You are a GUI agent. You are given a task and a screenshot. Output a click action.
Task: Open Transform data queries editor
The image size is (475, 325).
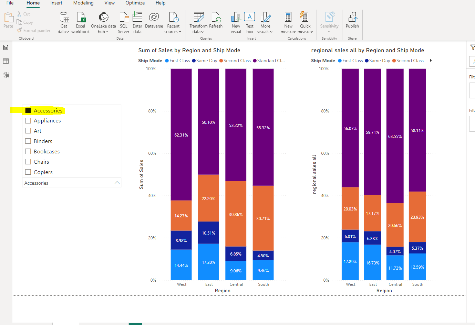coord(198,23)
